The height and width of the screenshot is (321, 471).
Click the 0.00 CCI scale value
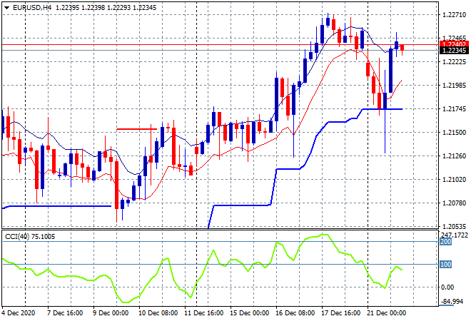447,287
